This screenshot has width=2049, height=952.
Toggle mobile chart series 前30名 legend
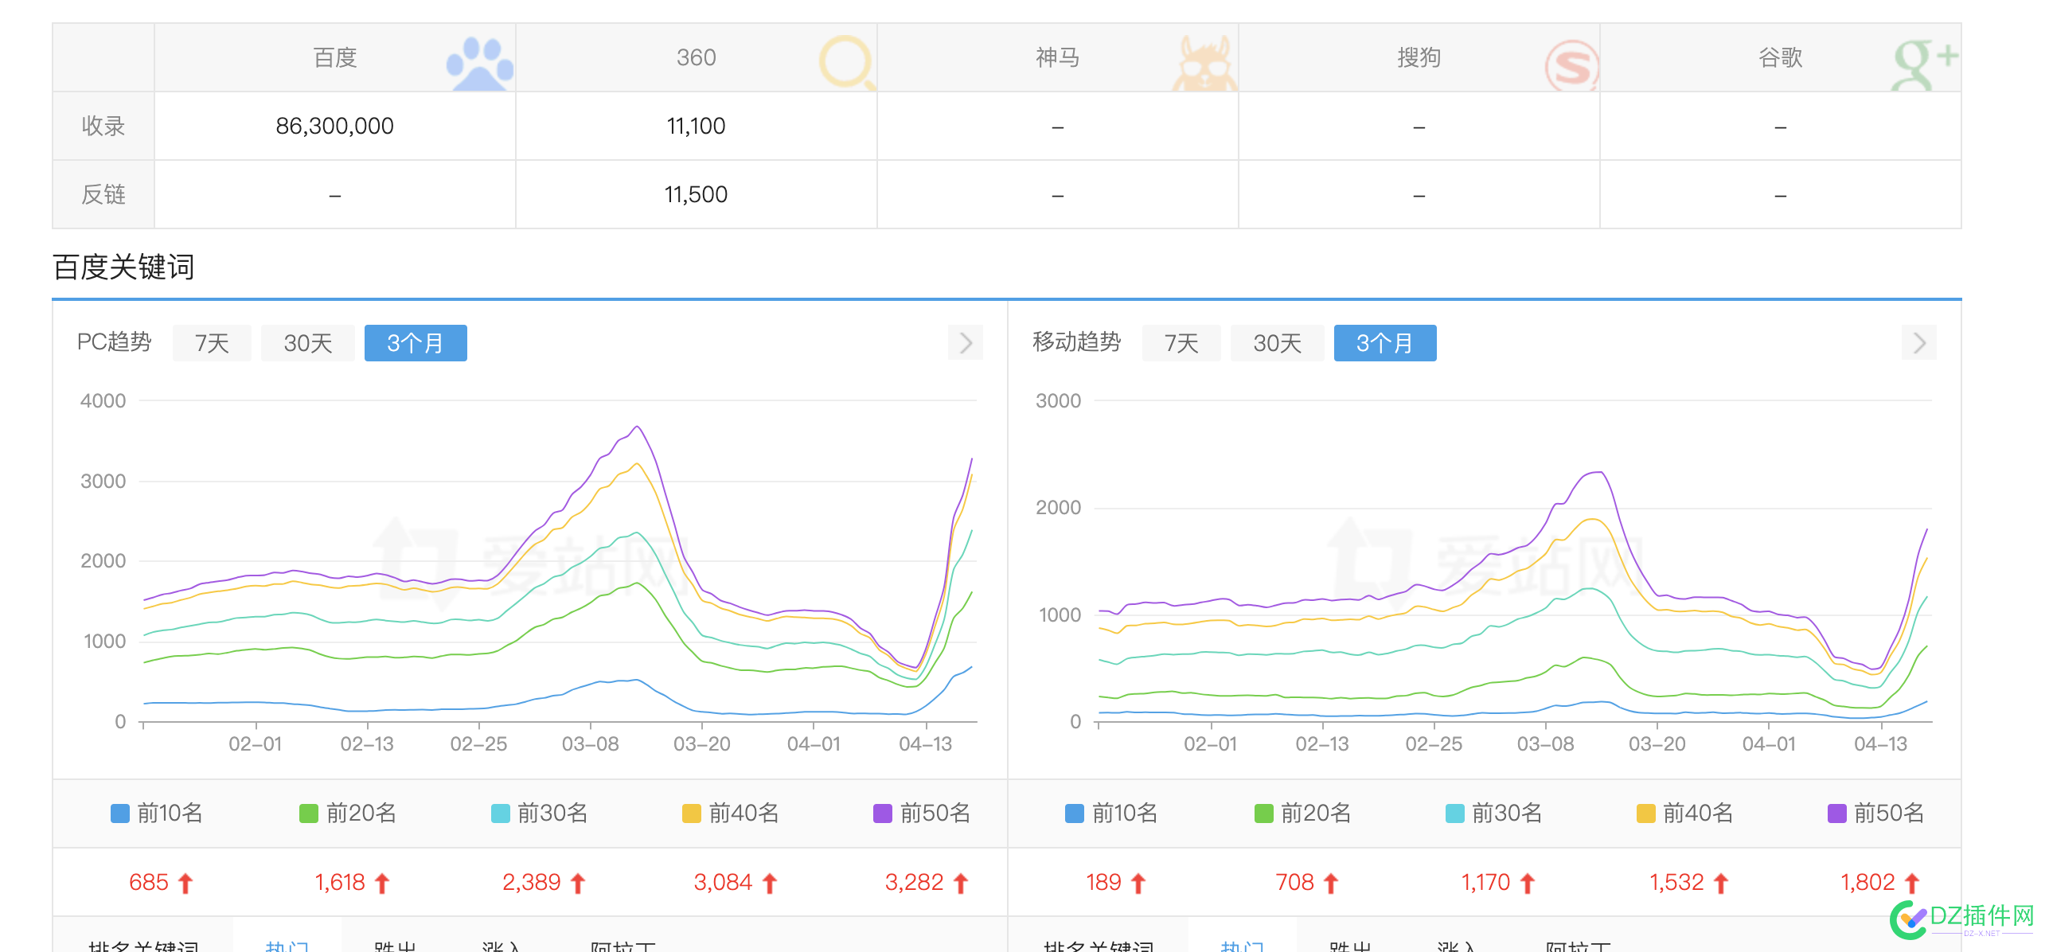(x=1493, y=813)
